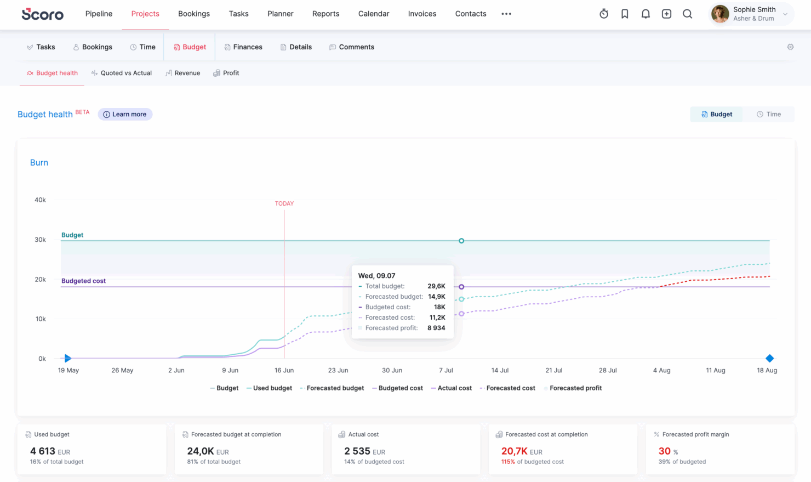
Task: Open the more menu ellipsis
Action: coord(506,14)
